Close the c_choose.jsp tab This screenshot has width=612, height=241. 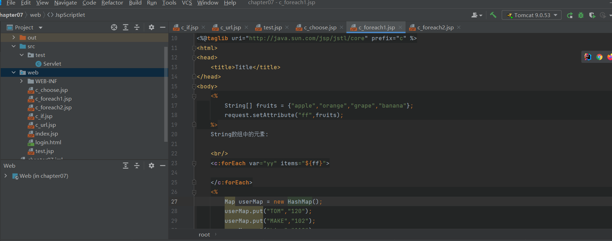(x=342, y=27)
